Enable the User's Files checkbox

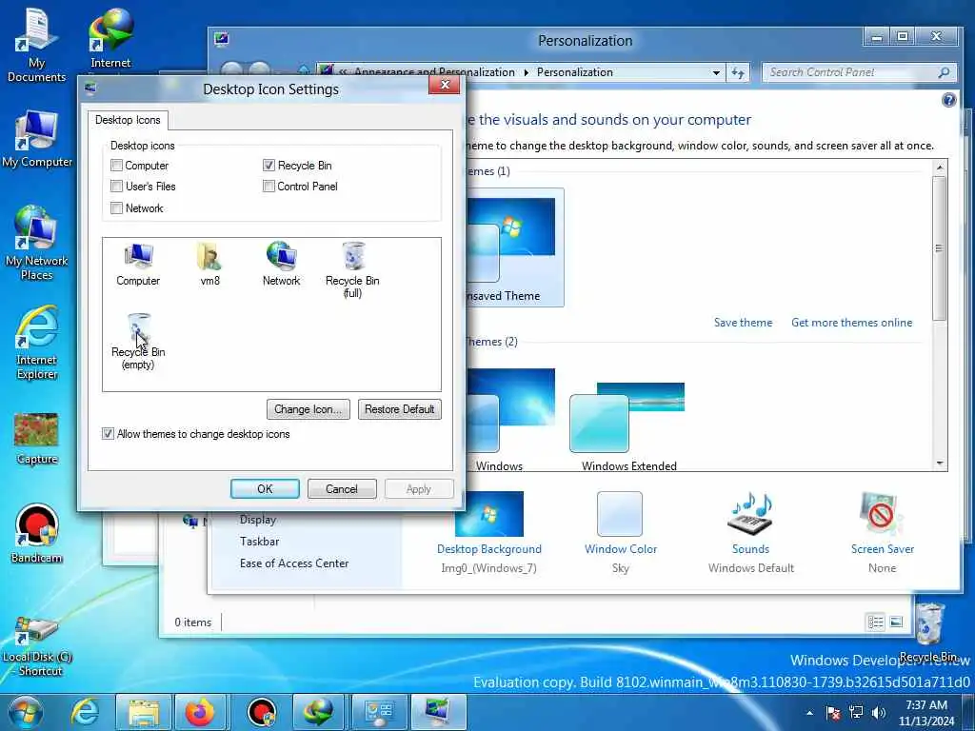(116, 186)
